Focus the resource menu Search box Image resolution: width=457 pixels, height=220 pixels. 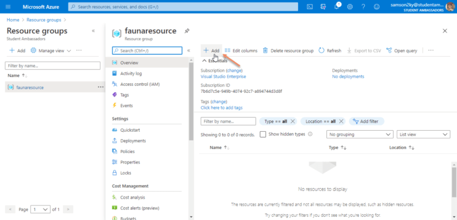click(x=147, y=50)
